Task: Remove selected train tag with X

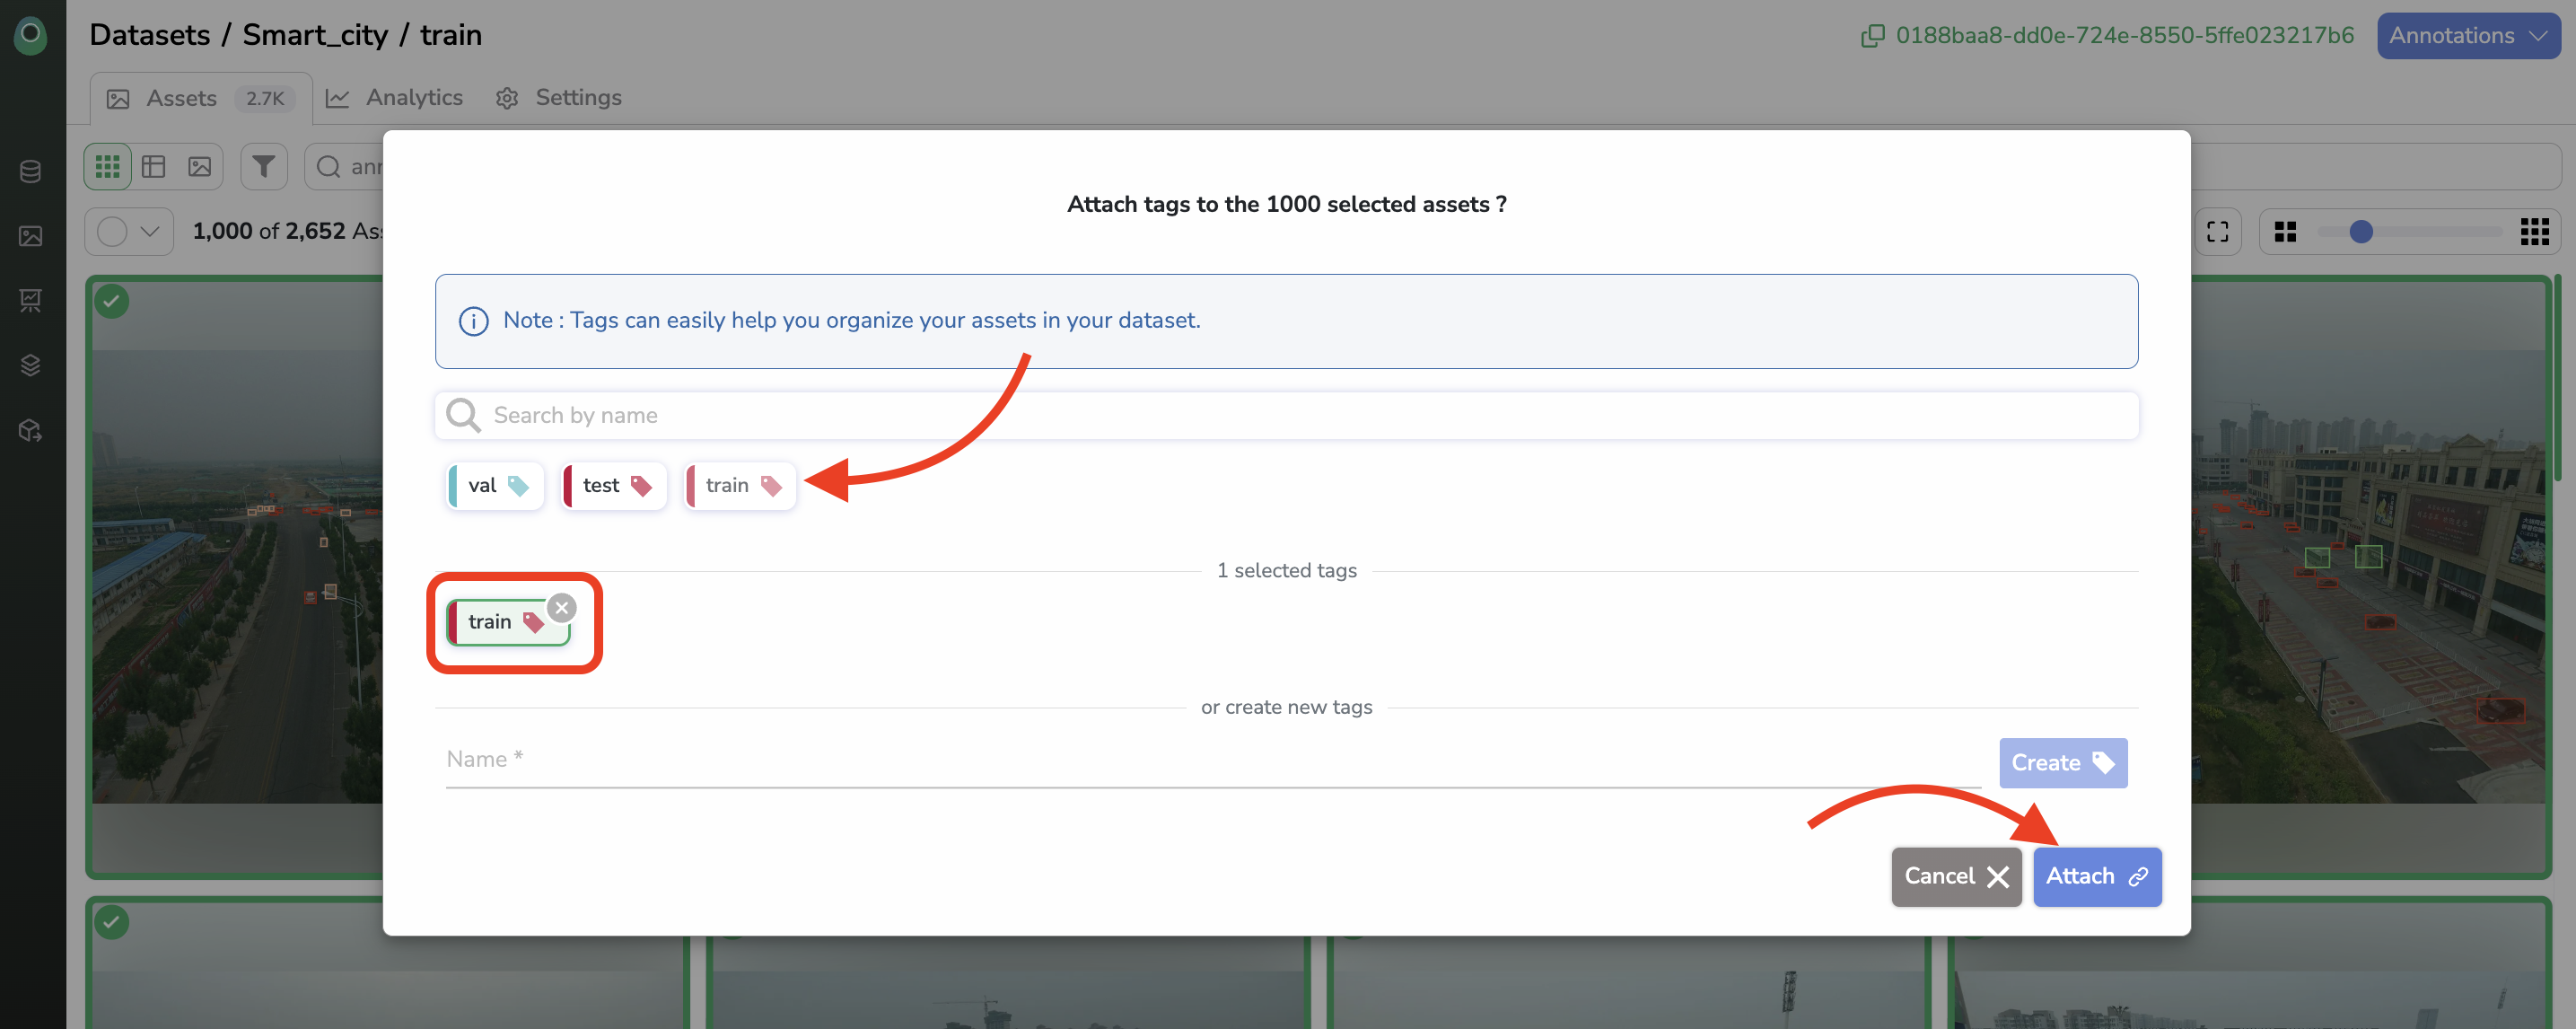Action: point(562,607)
